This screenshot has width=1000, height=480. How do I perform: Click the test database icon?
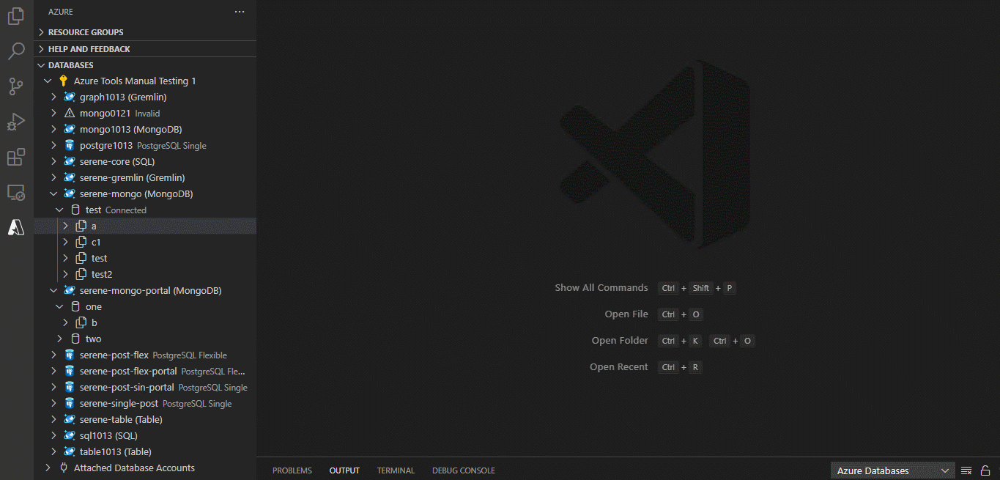point(75,210)
